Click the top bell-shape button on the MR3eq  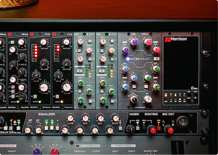[12, 42]
